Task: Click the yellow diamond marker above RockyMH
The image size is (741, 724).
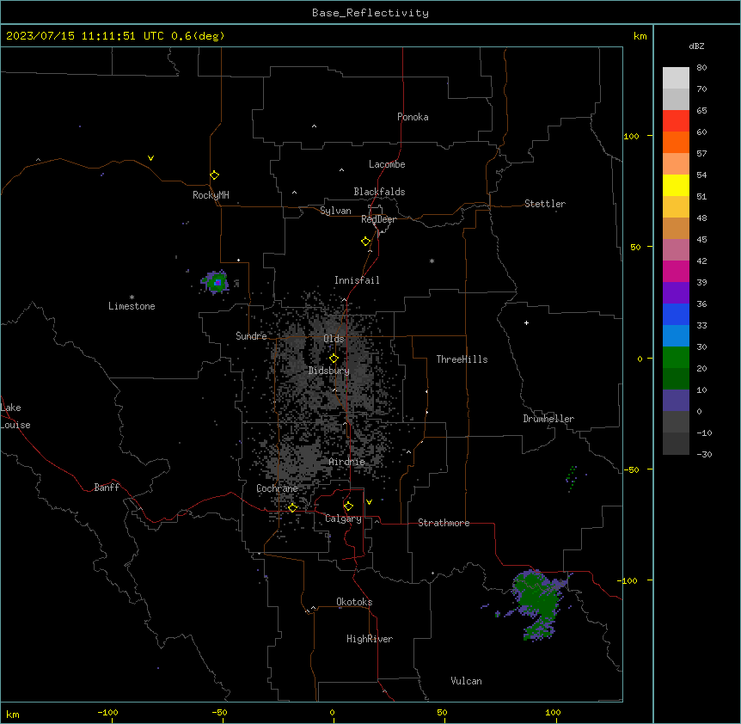Action: point(214,175)
